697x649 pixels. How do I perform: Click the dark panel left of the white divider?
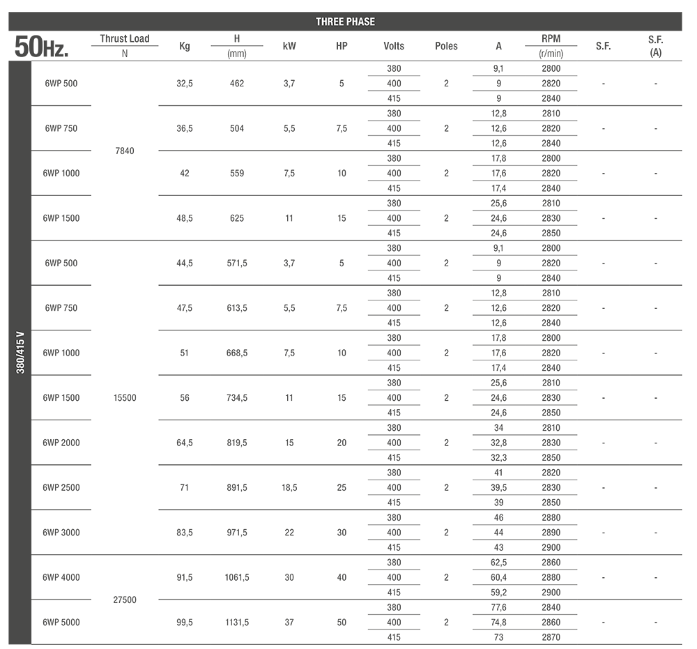pos(132,497)
